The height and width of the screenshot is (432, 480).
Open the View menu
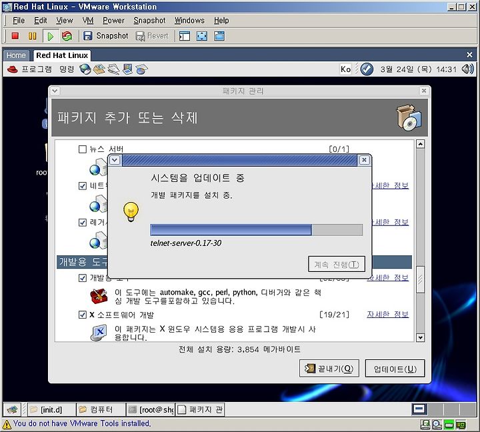pyautogui.click(x=64, y=21)
